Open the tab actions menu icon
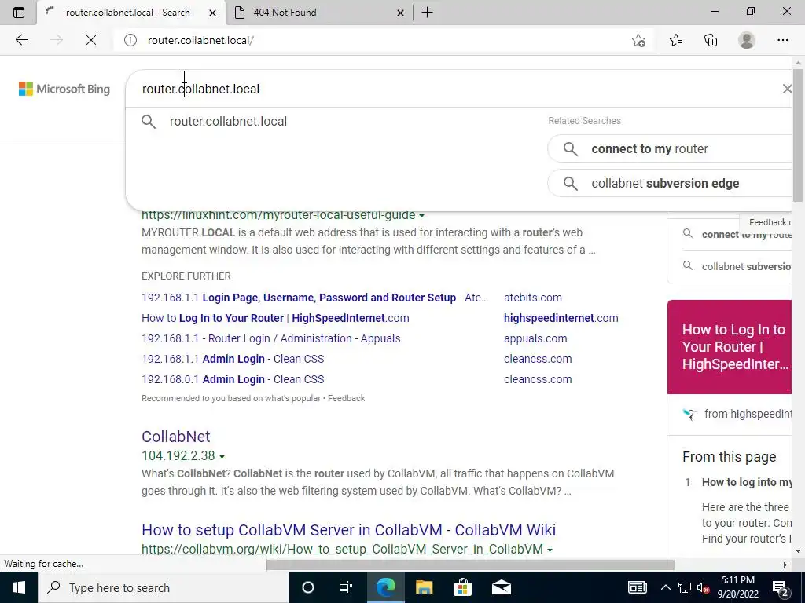The width and height of the screenshot is (805, 603). 19,13
